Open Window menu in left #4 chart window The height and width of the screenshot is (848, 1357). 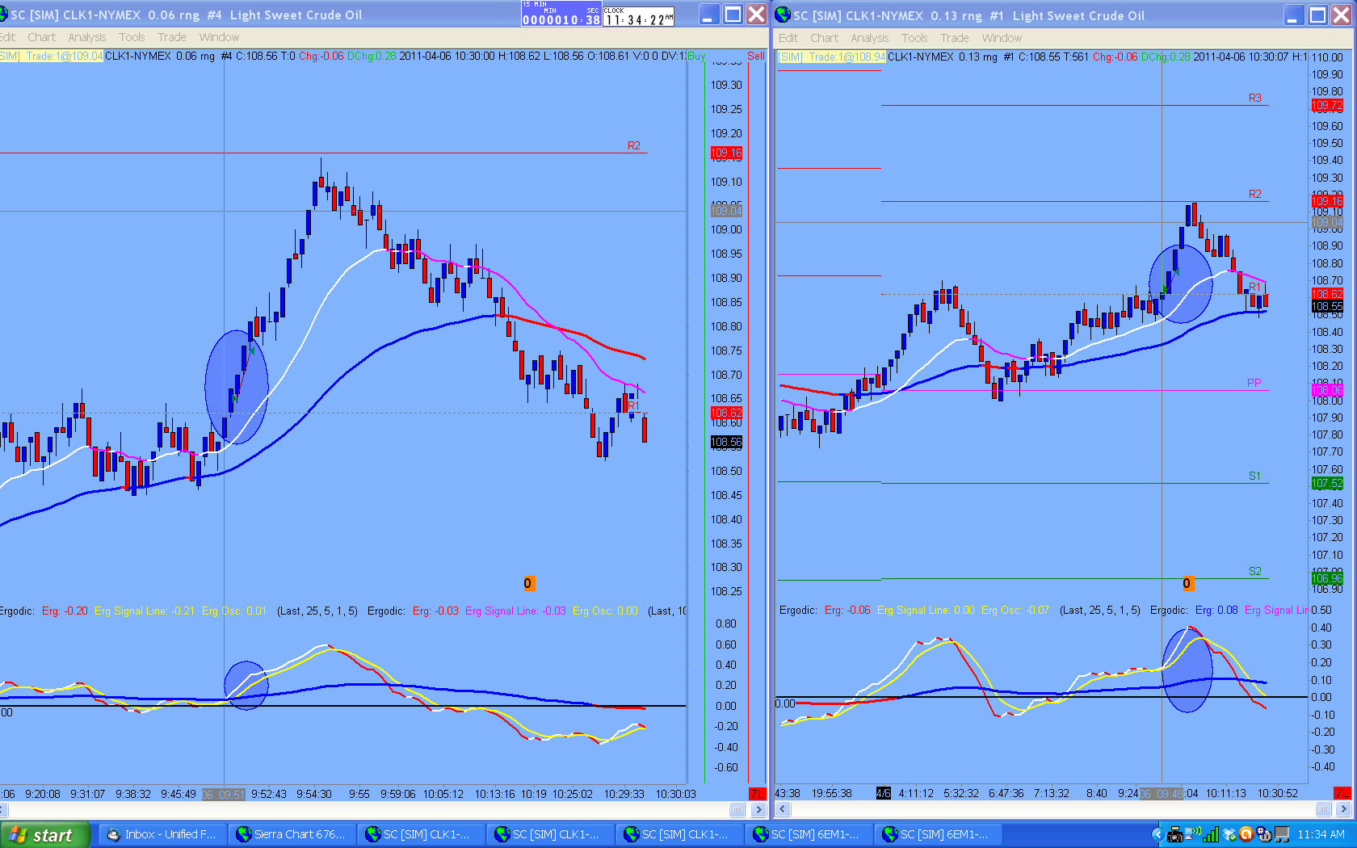pyautogui.click(x=219, y=37)
